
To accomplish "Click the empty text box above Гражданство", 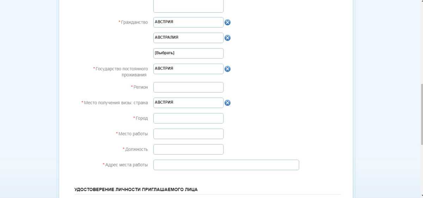I will [188, 6].
